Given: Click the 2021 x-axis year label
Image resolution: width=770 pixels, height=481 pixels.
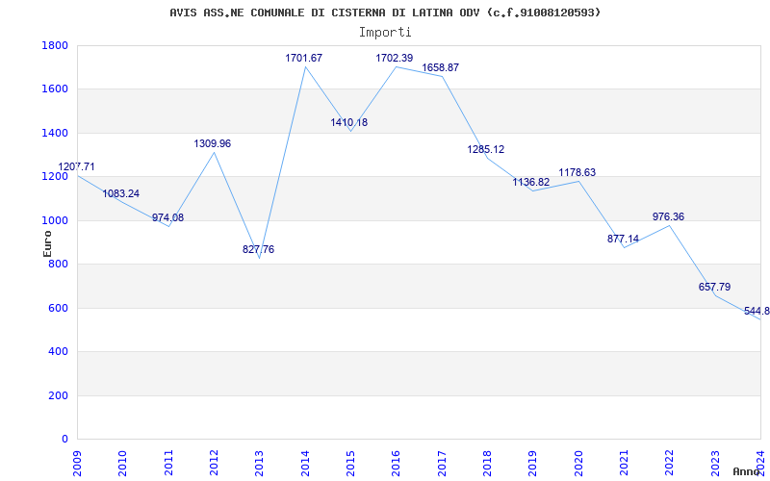Looking at the screenshot, I should pos(624,464).
